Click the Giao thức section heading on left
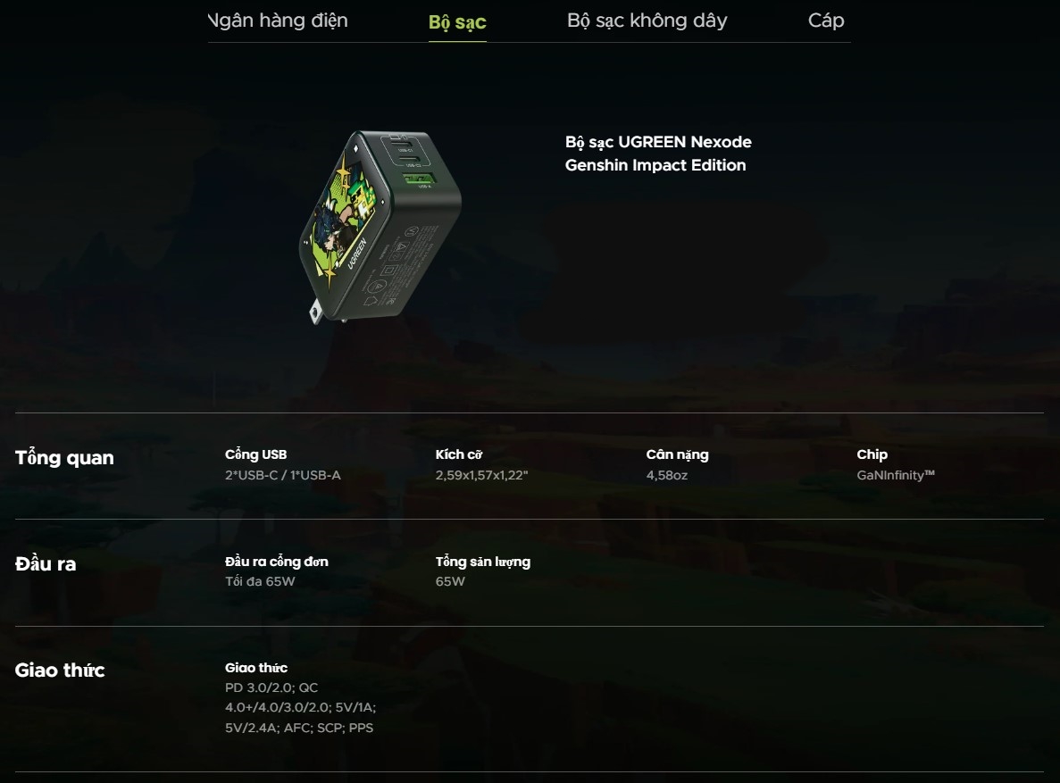1060x783 pixels. (60, 671)
